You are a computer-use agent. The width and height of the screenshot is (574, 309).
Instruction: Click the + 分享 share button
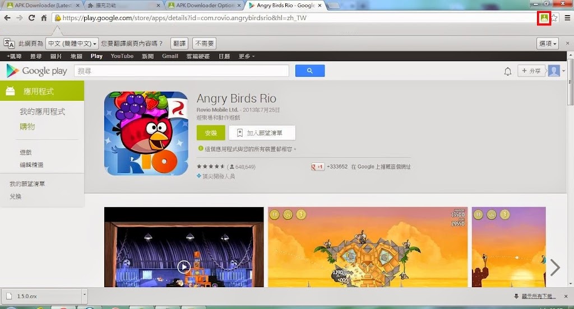531,71
